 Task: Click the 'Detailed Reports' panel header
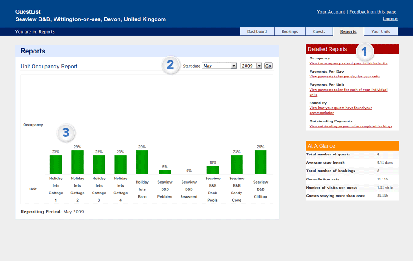(x=353, y=49)
